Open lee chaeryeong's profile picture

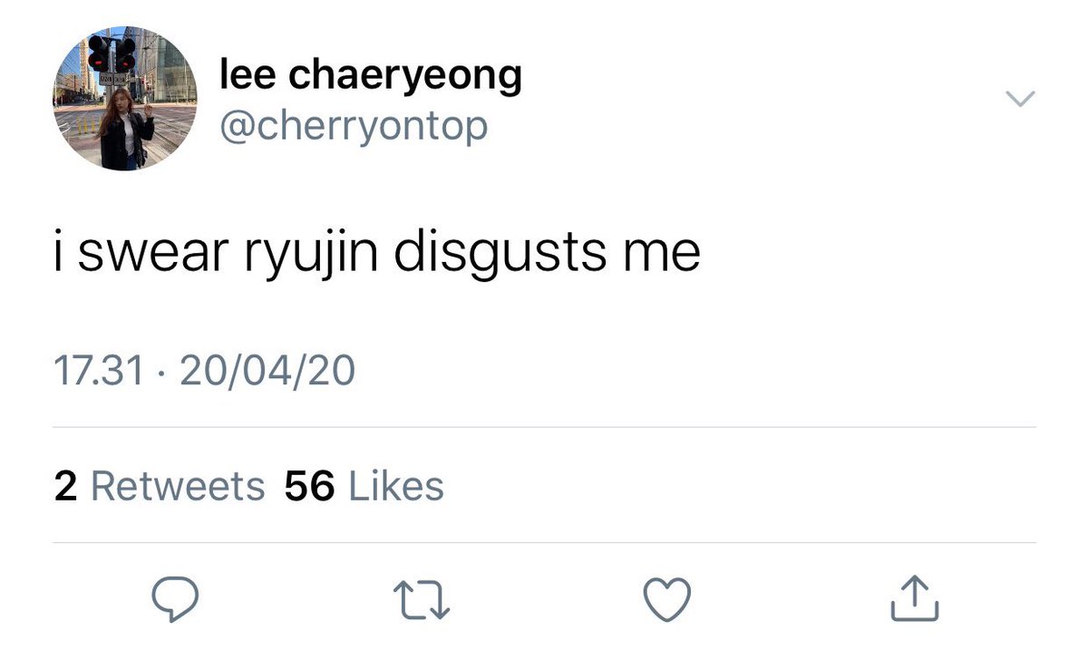[x=125, y=99]
